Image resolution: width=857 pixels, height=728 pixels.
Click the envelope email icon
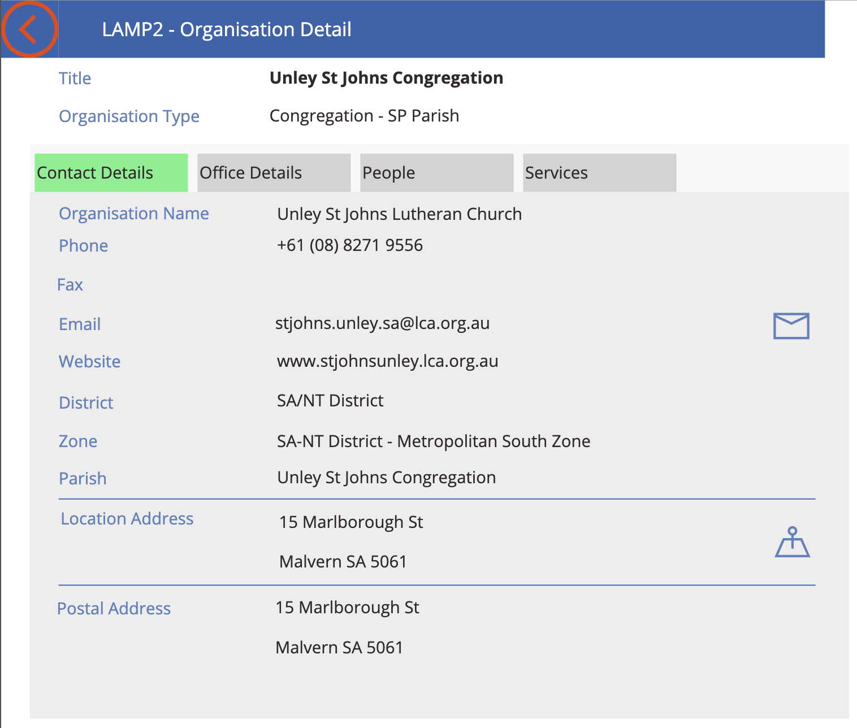791,326
